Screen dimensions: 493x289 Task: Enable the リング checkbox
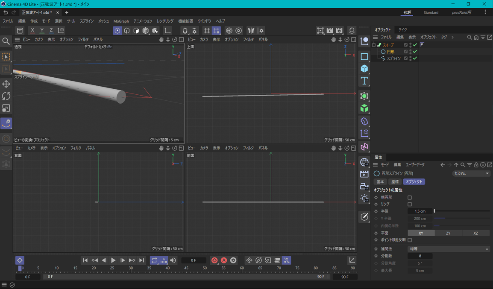coord(410,204)
